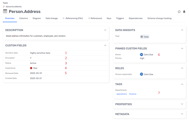Screen dimensions: 189x122
Task: Click the finance tag link
Action: 133,94
